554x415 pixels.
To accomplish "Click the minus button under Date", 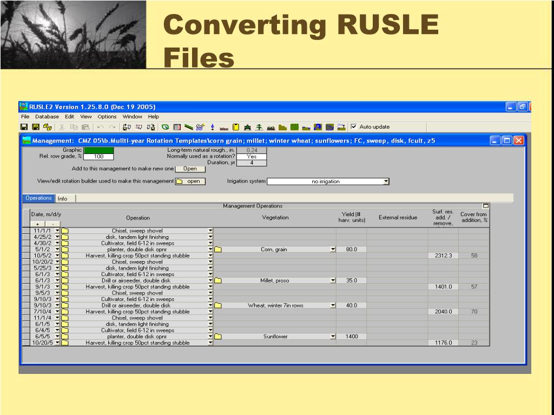I will pyautogui.click(x=53, y=224).
